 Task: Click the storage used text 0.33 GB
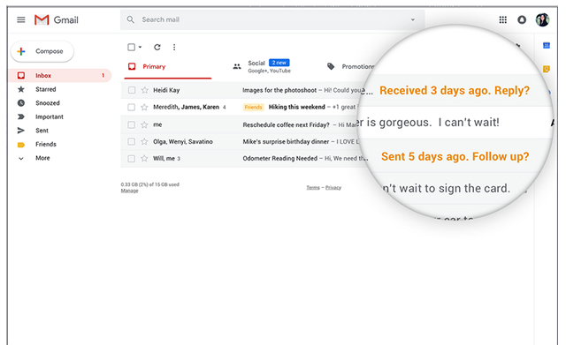tap(149, 184)
